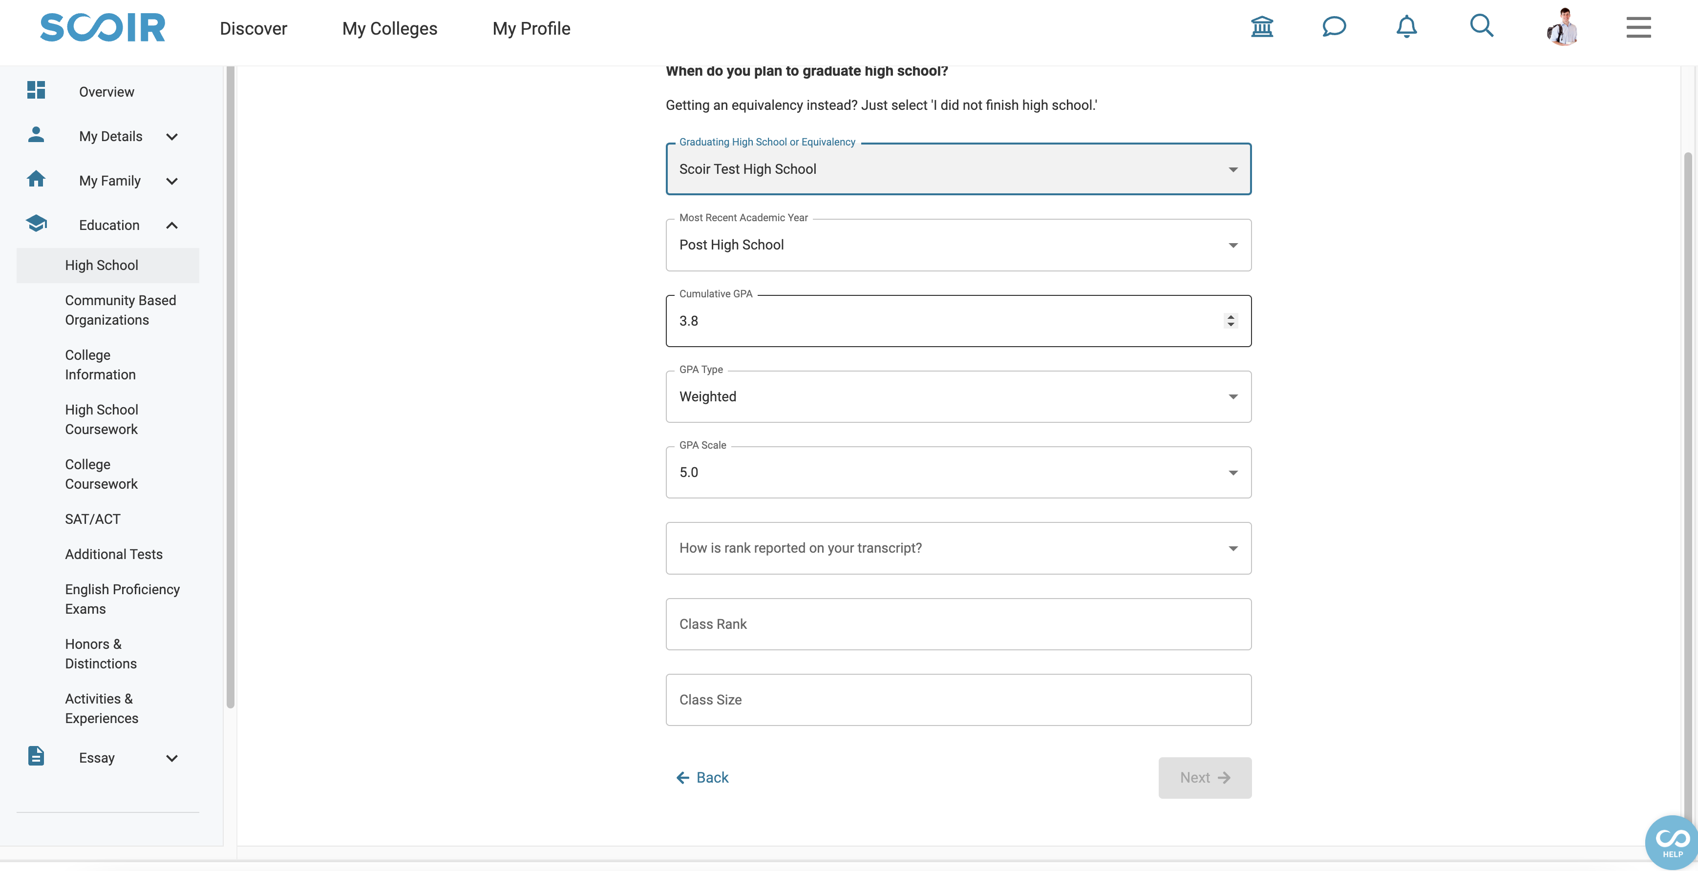Click the Cumulative GPA stepper arrows
The image size is (1698, 871).
click(x=1231, y=321)
